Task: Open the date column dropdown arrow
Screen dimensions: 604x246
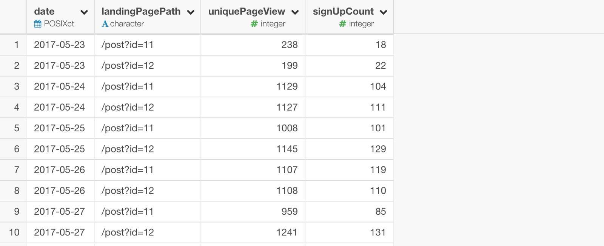Action: [x=84, y=12]
